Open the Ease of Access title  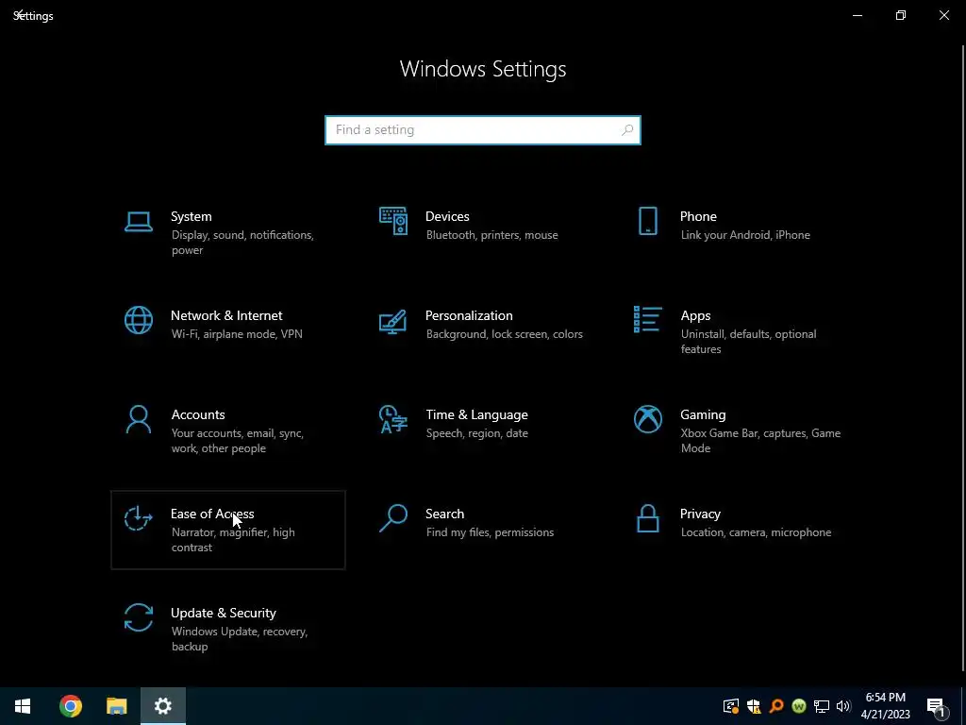pyautogui.click(x=212, y=514)
